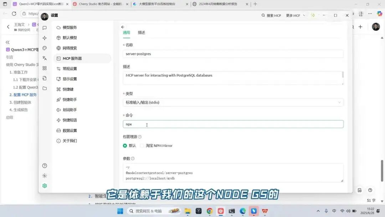Open 快捷助手 settings section
This screenshot has width=385, height=217.
pyautogui.click(x=82, y=100)
